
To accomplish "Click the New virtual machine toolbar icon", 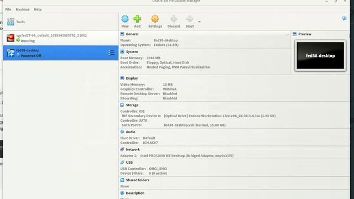I will coord(125,19).
